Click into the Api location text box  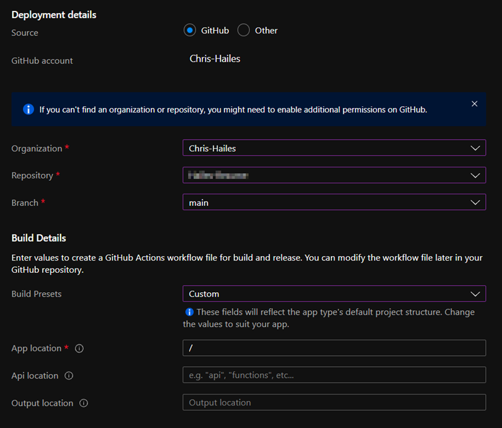pos(333,375)
